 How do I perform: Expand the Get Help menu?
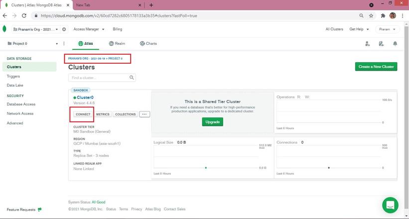(359, 29)
